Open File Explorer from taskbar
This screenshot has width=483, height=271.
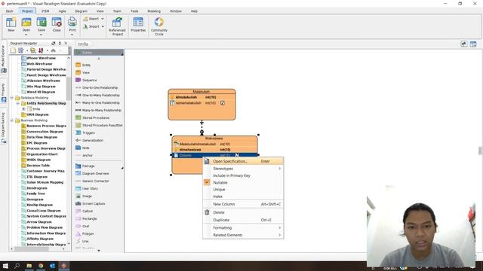29,266
